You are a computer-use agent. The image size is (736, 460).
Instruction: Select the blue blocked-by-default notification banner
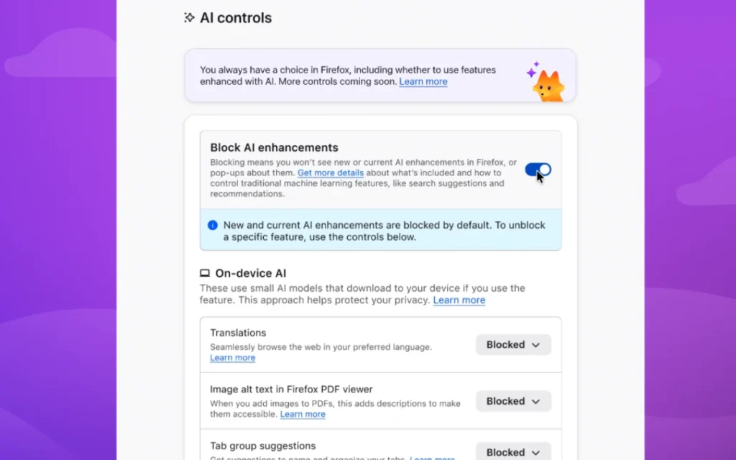pyautogui.click(x=380, y=230)
